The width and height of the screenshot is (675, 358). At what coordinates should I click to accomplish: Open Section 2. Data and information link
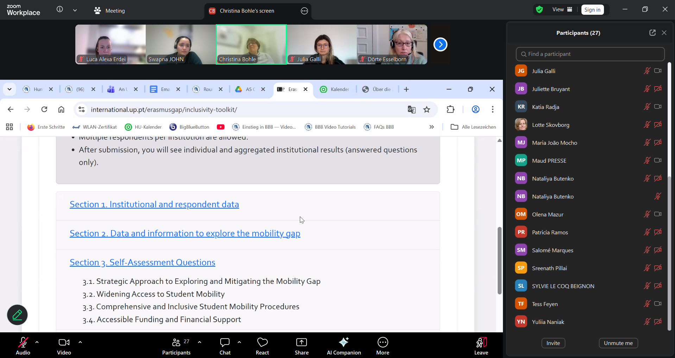pyautogui.click(x=185, y=234)
